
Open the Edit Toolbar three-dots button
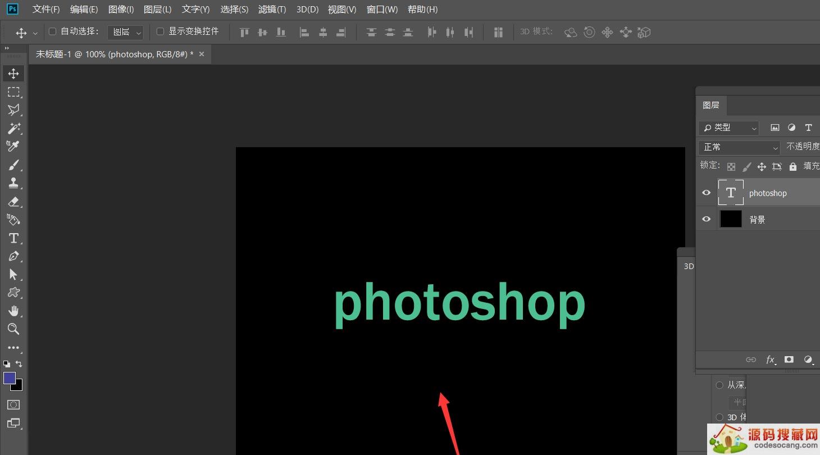[13, 348]
